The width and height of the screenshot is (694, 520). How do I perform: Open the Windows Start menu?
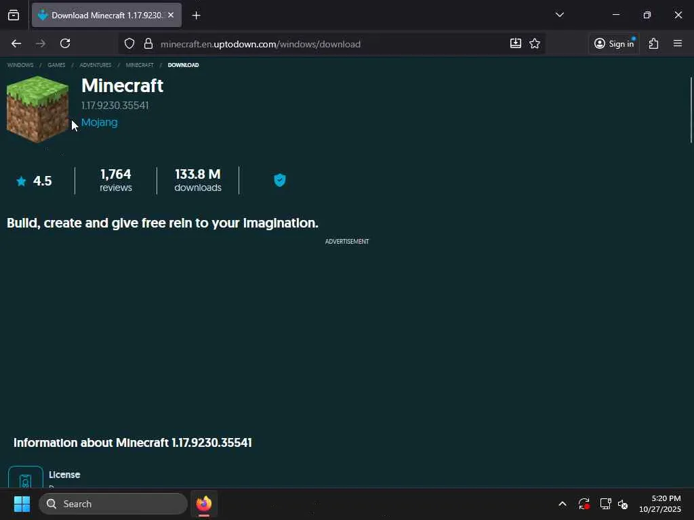click(x=22, y=504)
